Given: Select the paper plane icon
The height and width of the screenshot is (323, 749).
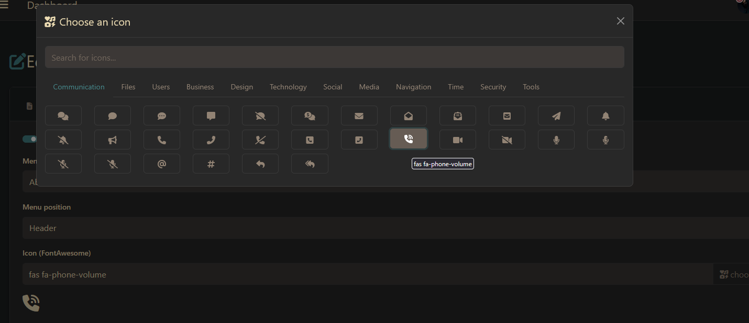Looking at the screenshot, I should click(x=556, y=116).
